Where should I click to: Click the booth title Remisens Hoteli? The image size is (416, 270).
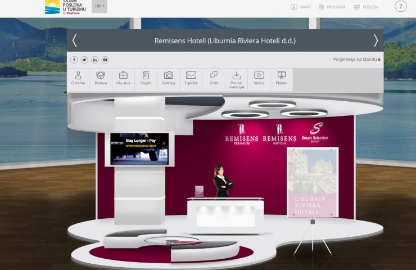(x=225, y=41)
